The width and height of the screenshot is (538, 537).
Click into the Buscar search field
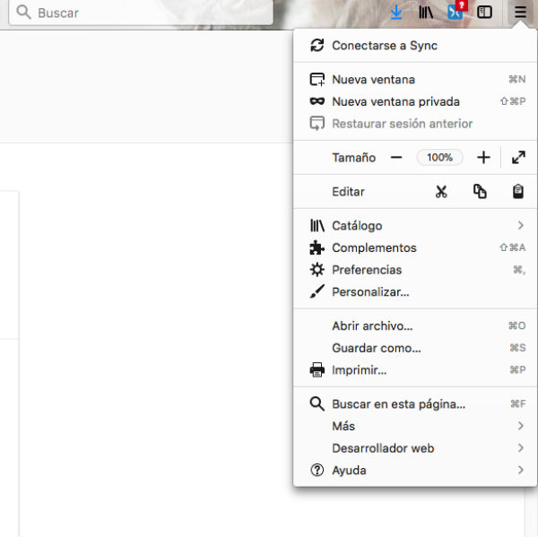pos(141,13)
